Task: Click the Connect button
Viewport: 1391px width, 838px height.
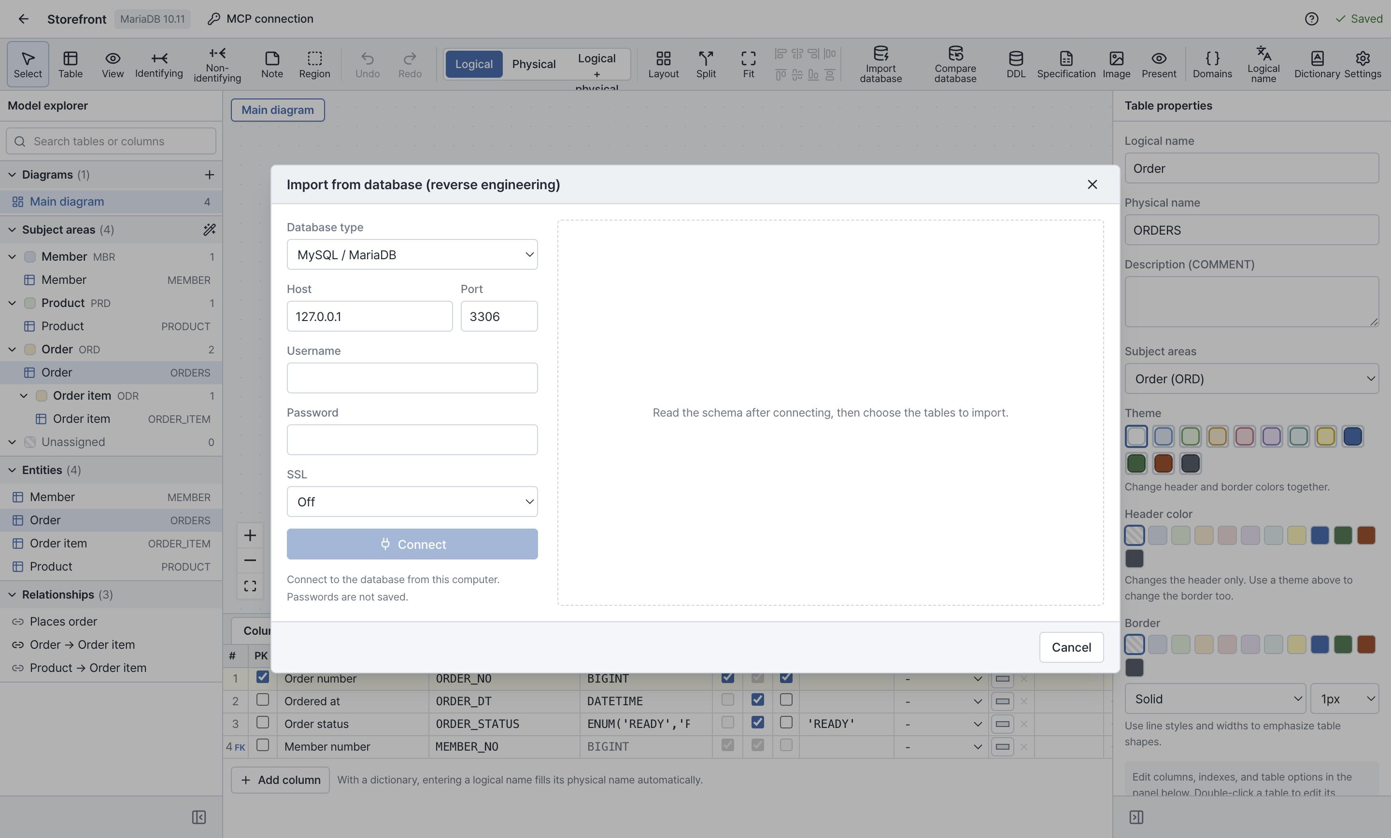Action: click(x=412, y=544)
